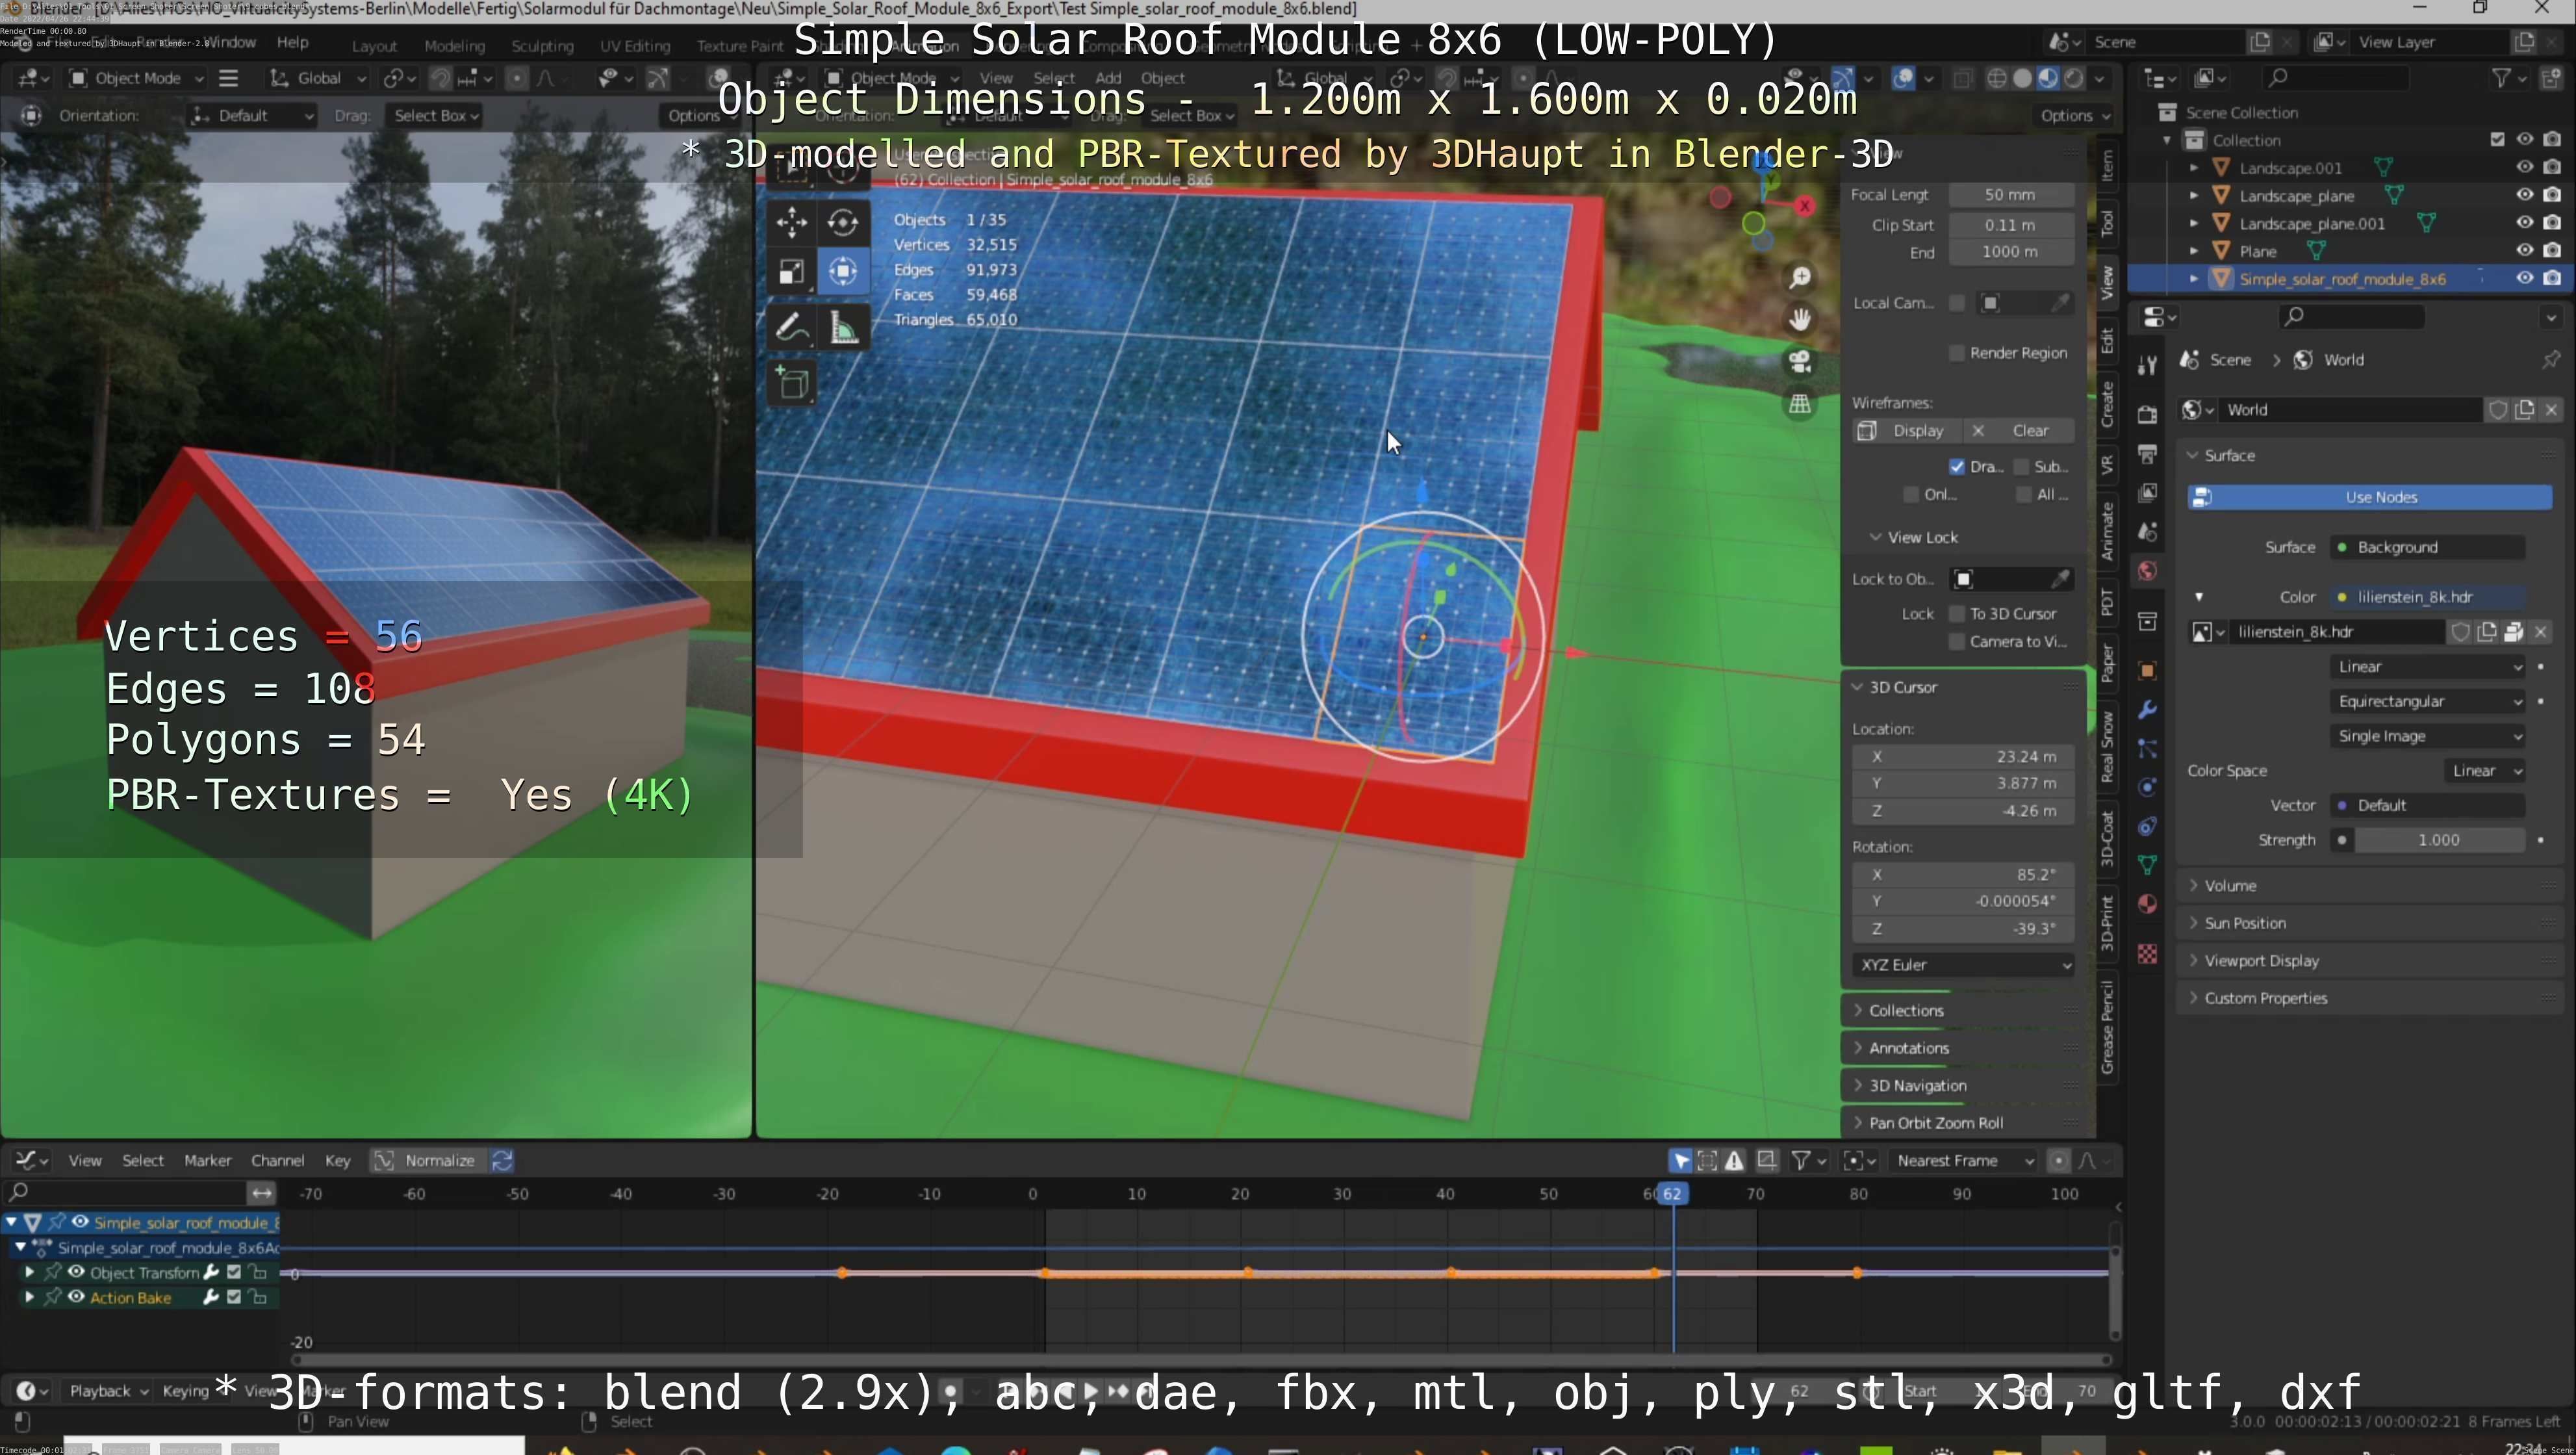This screenshot has height=1455, width=2576.
Task: Select the Rotate tool in viewport toolbar
Action: click(842, 222)
